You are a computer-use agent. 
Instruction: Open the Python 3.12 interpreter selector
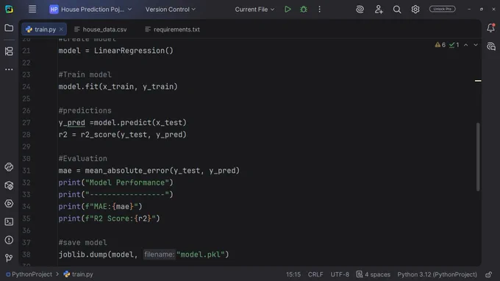[437, 274]
